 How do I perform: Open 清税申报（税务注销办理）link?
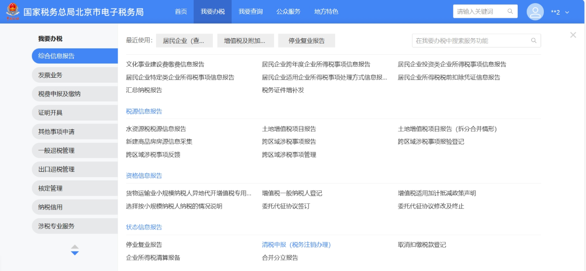click(x=298, y=244)
